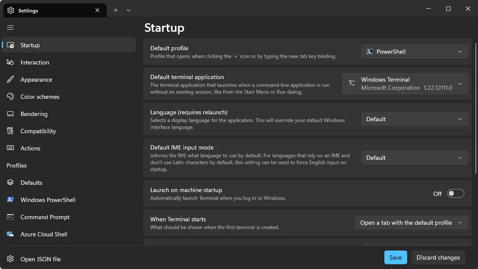
Task: Click the Azure Cloud Shell profile icon
Action: pos(10,234)
